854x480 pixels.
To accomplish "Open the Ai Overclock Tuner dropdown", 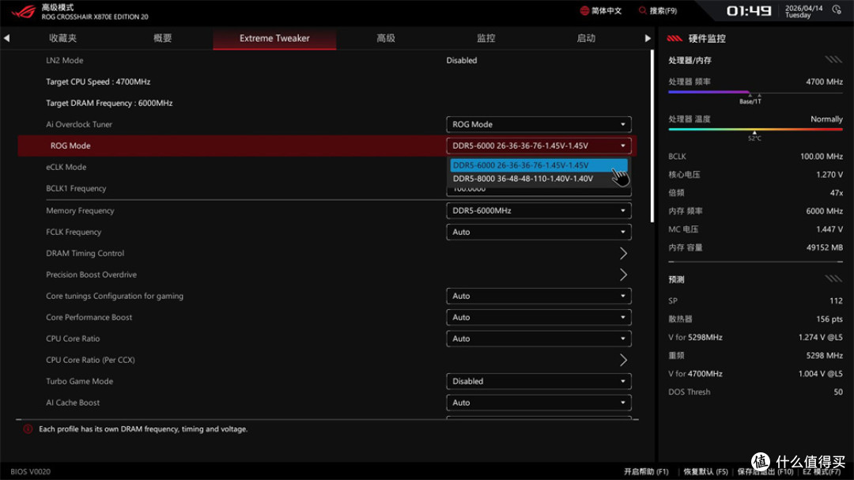I will coord(538,124).
